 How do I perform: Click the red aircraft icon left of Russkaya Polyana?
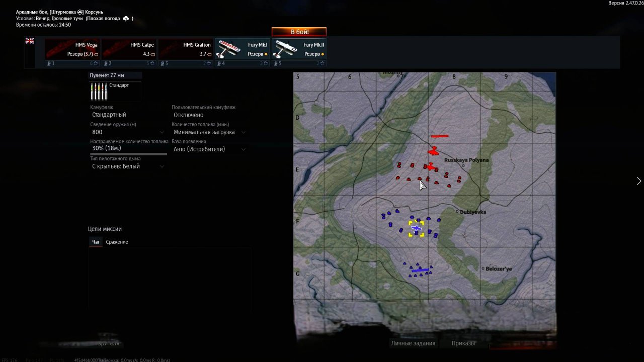[430, 166]
